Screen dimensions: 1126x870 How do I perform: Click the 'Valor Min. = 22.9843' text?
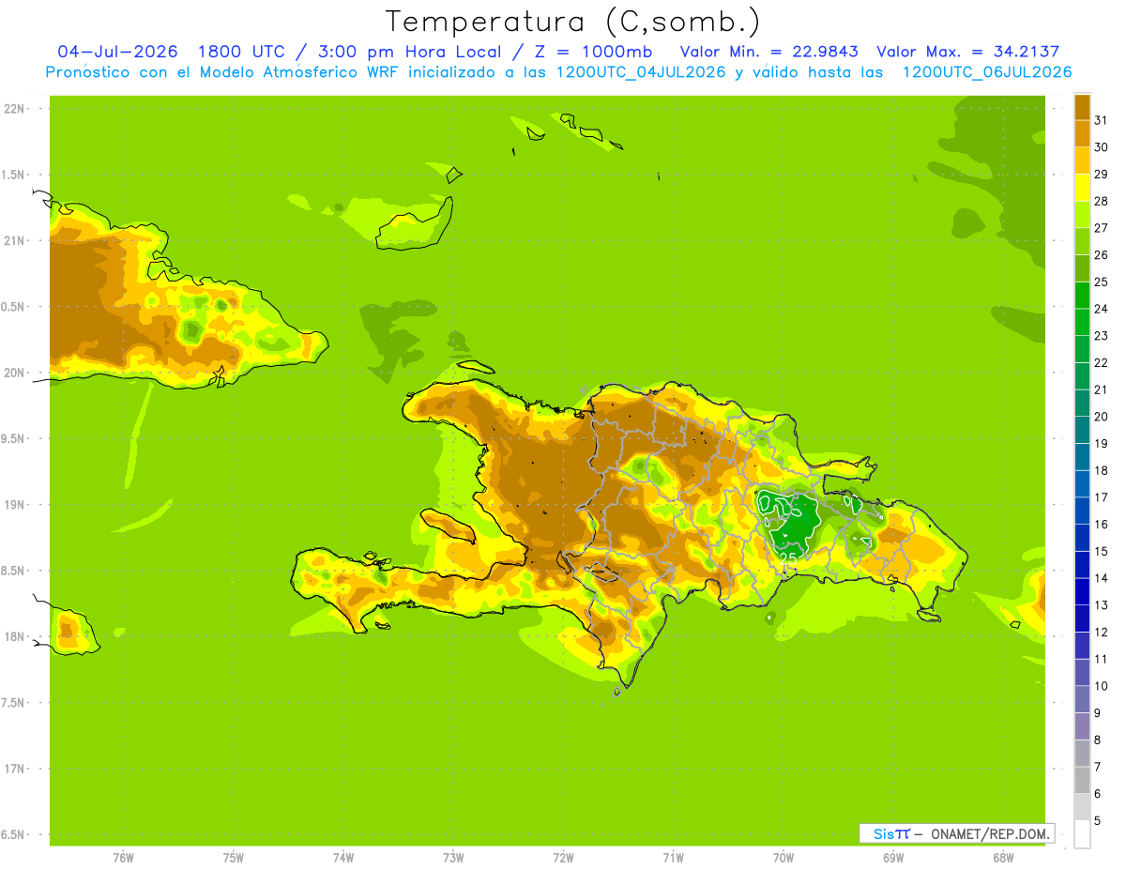click(x=770, y=52)
